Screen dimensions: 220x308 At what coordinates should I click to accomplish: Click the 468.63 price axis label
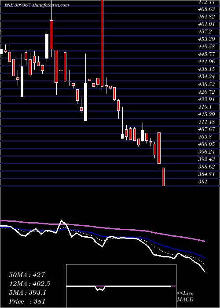205,9
